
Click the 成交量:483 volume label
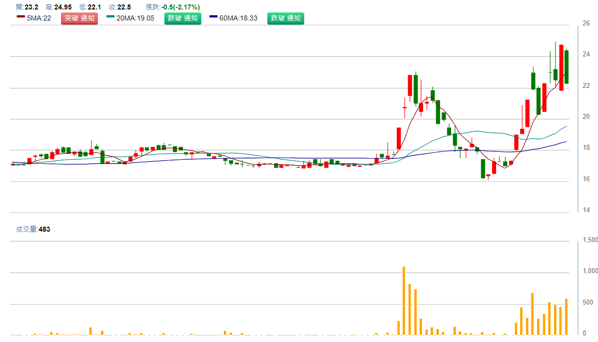(33, 229)
